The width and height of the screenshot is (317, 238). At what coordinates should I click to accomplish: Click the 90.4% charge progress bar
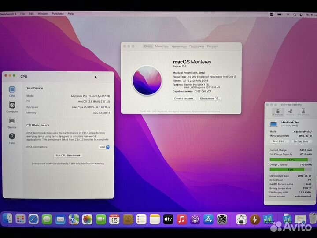pyautogui.click(x=291, y=160)
